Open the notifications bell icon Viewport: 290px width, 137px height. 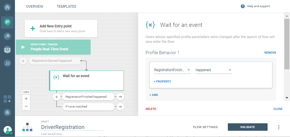click(x=7, y=112)
